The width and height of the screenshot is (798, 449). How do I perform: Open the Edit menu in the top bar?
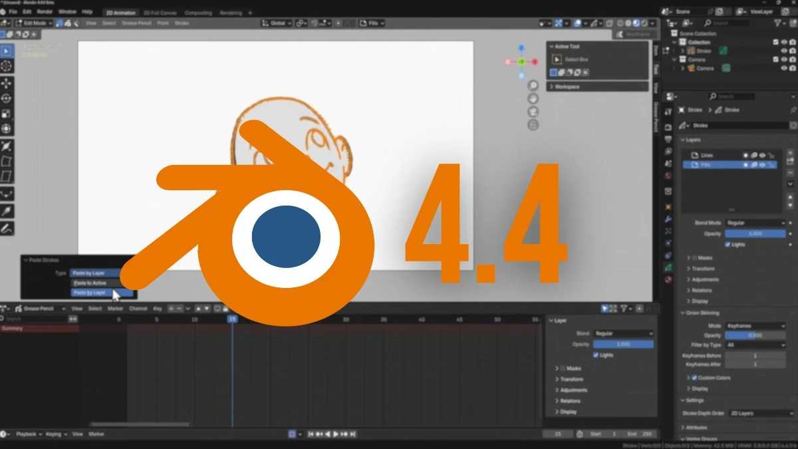click(27, 11)
